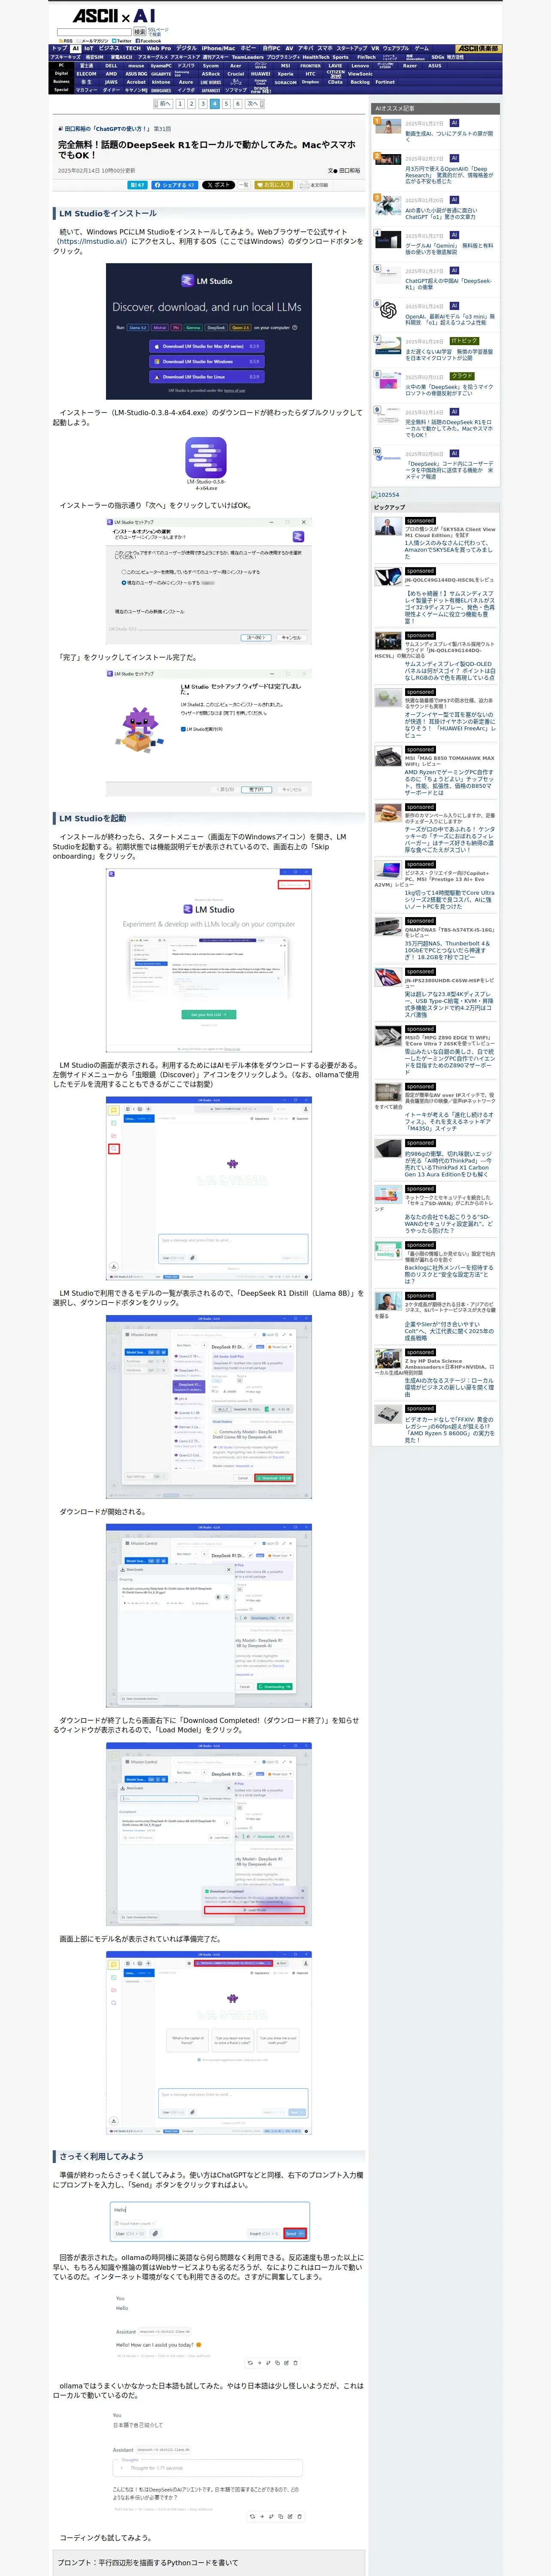The width and height of the screenshot is (551, 2576).
Task: Select the ゲーム tab in navigation
Action: (x=421, y=48)
